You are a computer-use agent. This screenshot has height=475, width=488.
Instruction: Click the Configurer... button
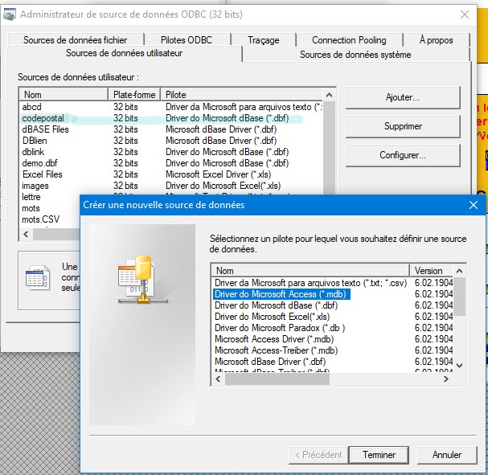(403, 155)
